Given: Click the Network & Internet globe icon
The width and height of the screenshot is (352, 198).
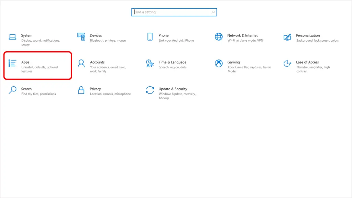Looking at the screenshot, I should click(219, 36).
